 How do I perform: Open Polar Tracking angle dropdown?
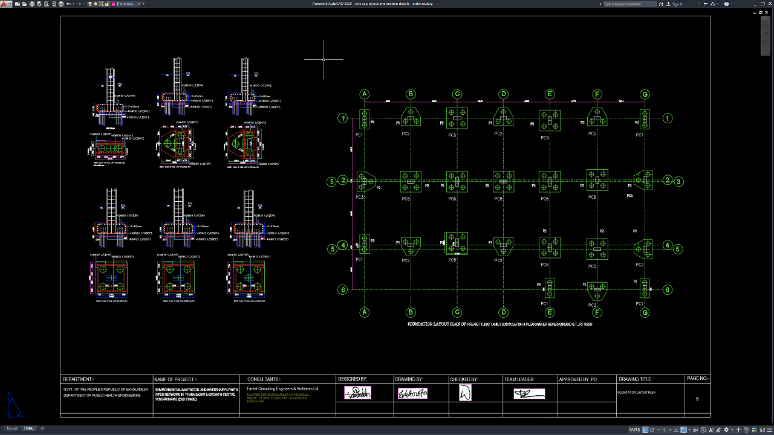point(659,430)
